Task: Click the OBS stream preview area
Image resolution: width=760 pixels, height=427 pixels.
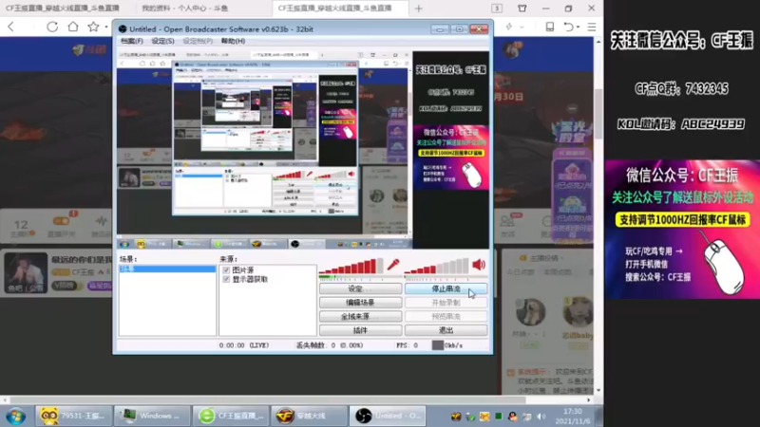Action: [303, 150]
